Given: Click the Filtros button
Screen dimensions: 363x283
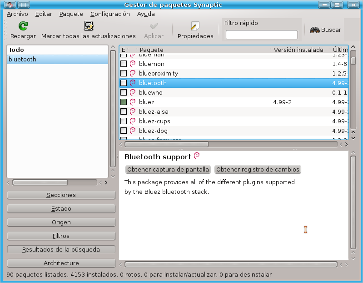Looking at the screenshot, I should [61, 236].
